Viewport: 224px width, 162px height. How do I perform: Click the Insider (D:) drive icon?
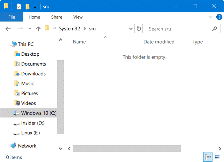[16, 124]
